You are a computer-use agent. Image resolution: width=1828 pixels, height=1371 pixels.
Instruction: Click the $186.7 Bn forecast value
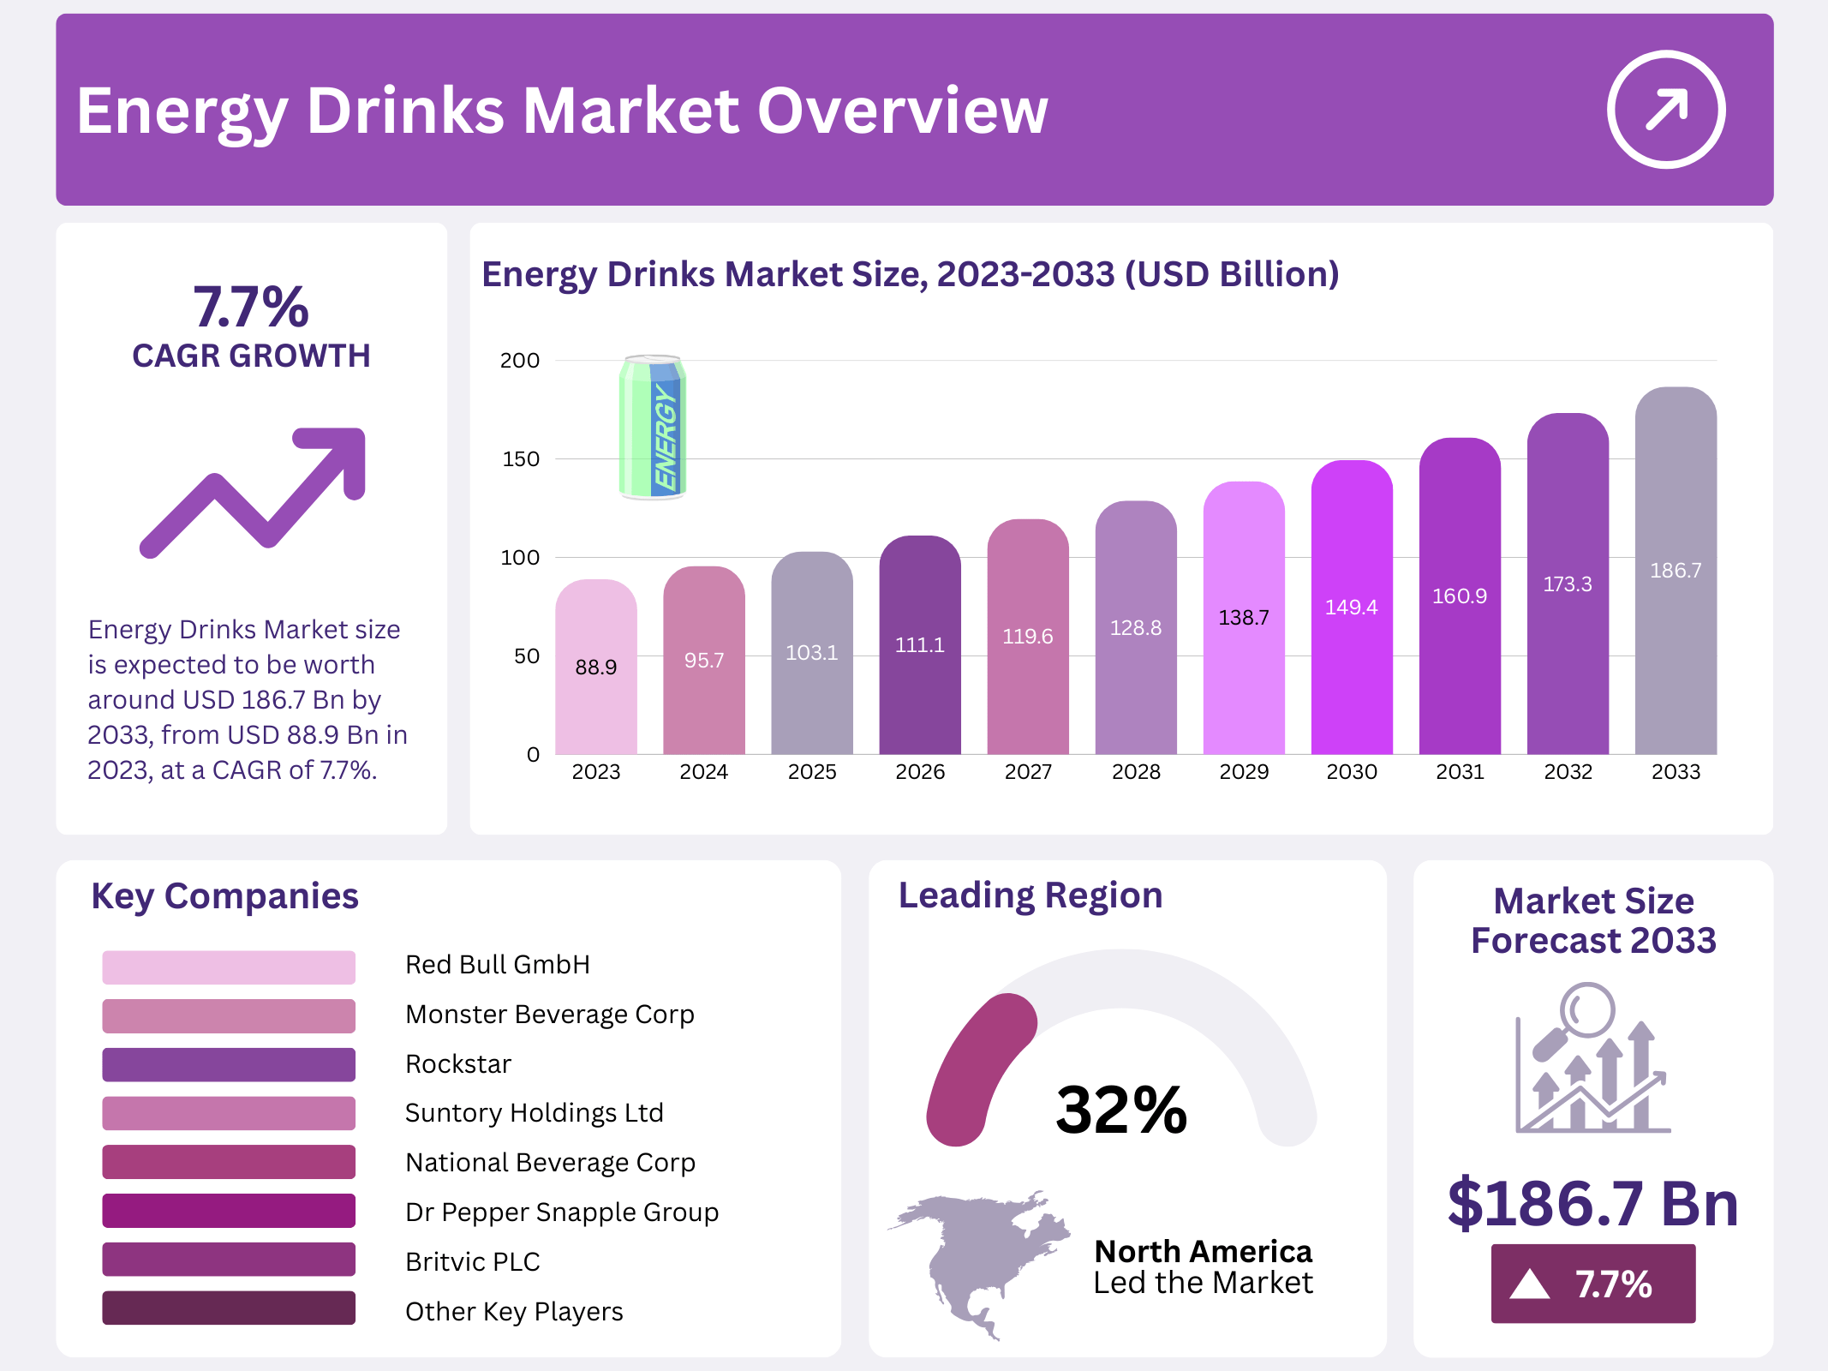pyautogui.click(x=1592, y=1203)
